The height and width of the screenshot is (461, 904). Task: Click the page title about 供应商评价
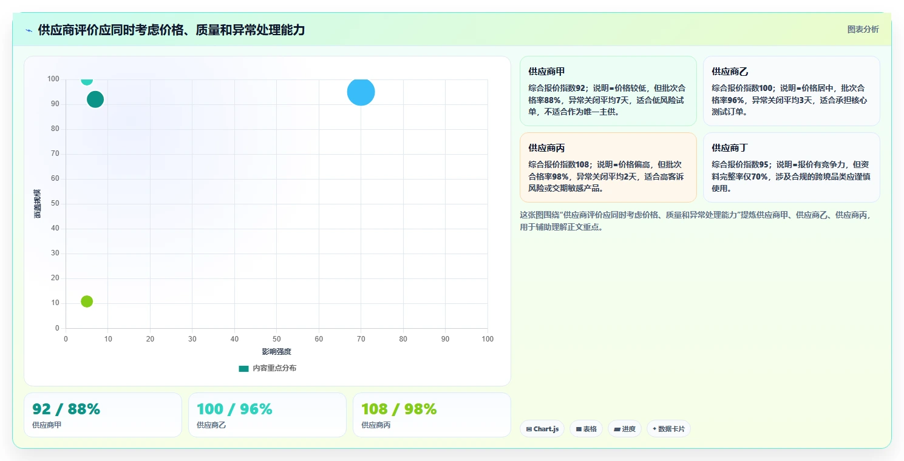(x=171, y=30)
